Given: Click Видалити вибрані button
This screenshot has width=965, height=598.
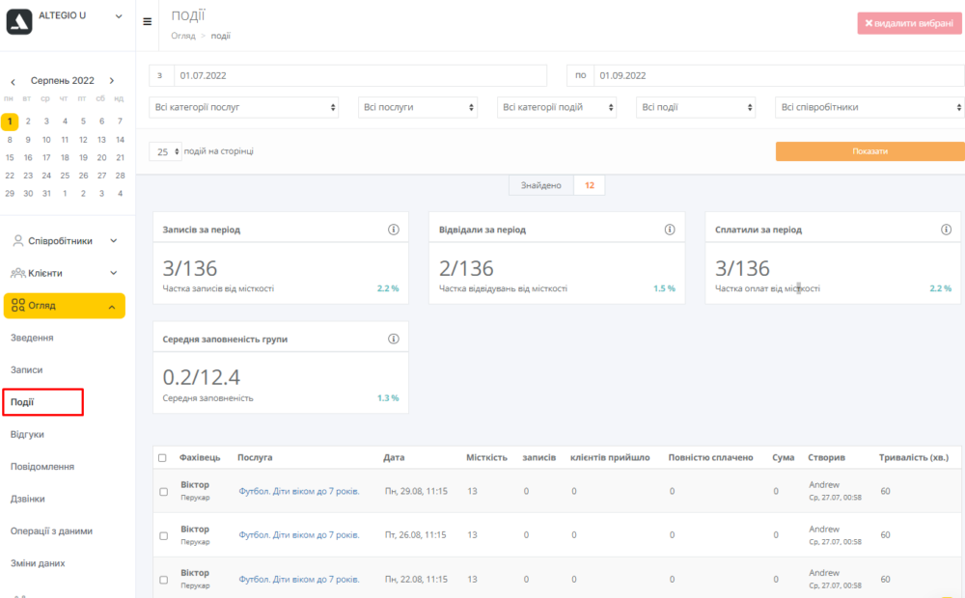Looking at the screenshot, I should point(909,23).
